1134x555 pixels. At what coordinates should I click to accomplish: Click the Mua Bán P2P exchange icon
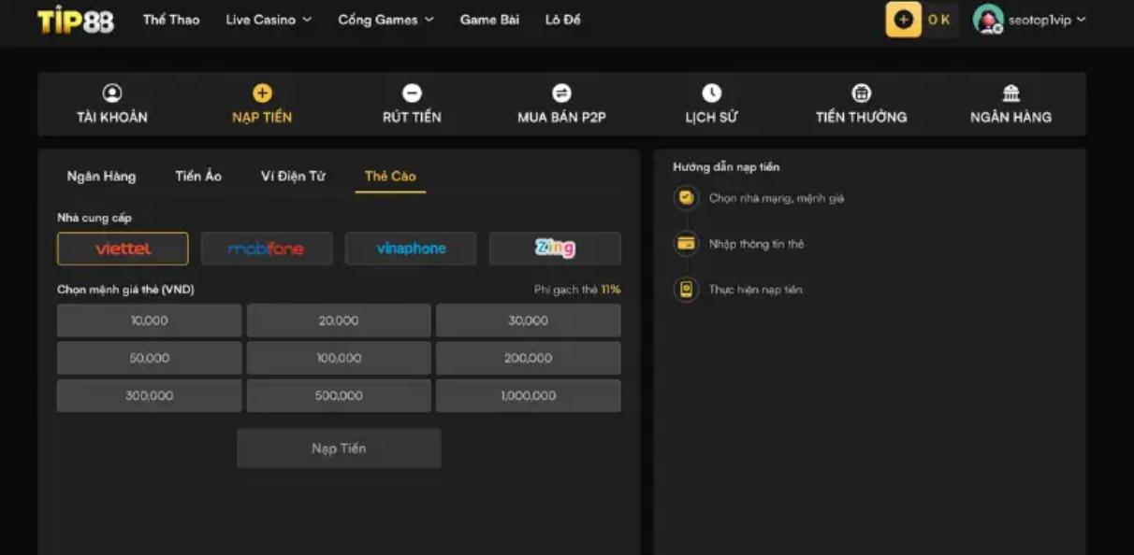pyautogui.click(x=561, y=92)
